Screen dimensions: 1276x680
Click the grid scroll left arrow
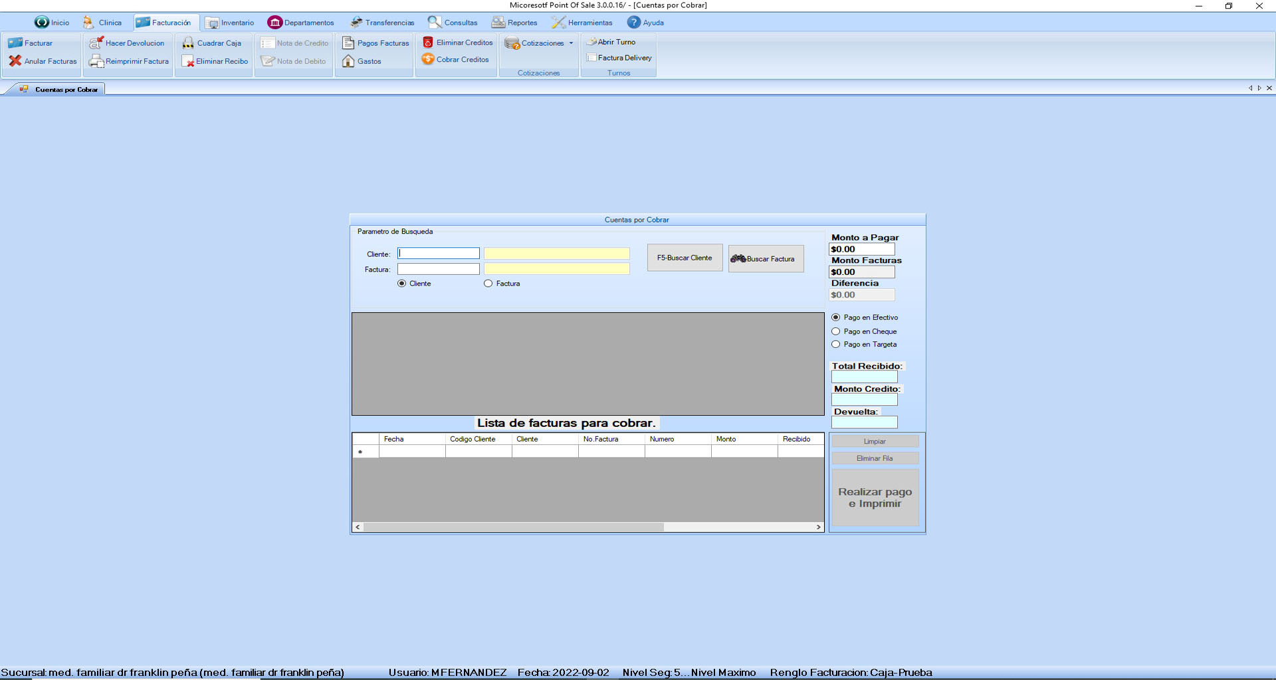coord(358,527)
